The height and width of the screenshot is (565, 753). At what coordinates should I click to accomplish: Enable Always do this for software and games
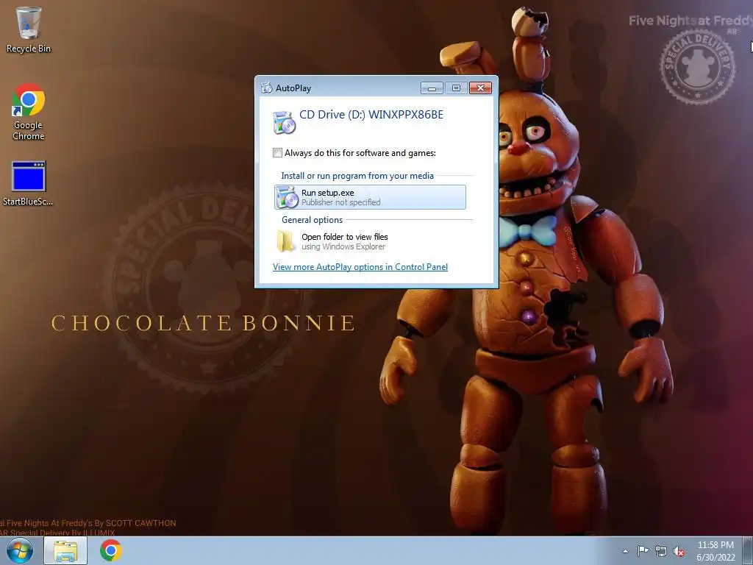point(277,153)
